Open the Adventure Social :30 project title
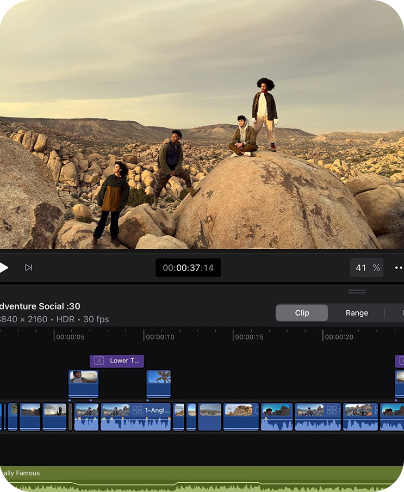Viewport: 404px width, 492px height. click(x=40, y=306)
